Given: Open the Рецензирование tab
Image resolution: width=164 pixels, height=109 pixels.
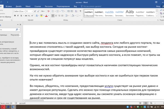Looking at the screenshot, I should click(63, 6).
